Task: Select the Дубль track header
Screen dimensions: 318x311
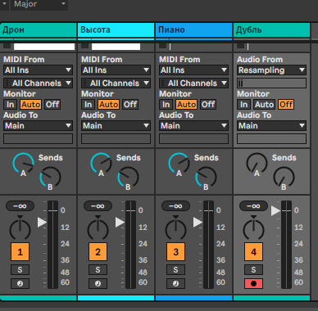Action: (271, 29)
